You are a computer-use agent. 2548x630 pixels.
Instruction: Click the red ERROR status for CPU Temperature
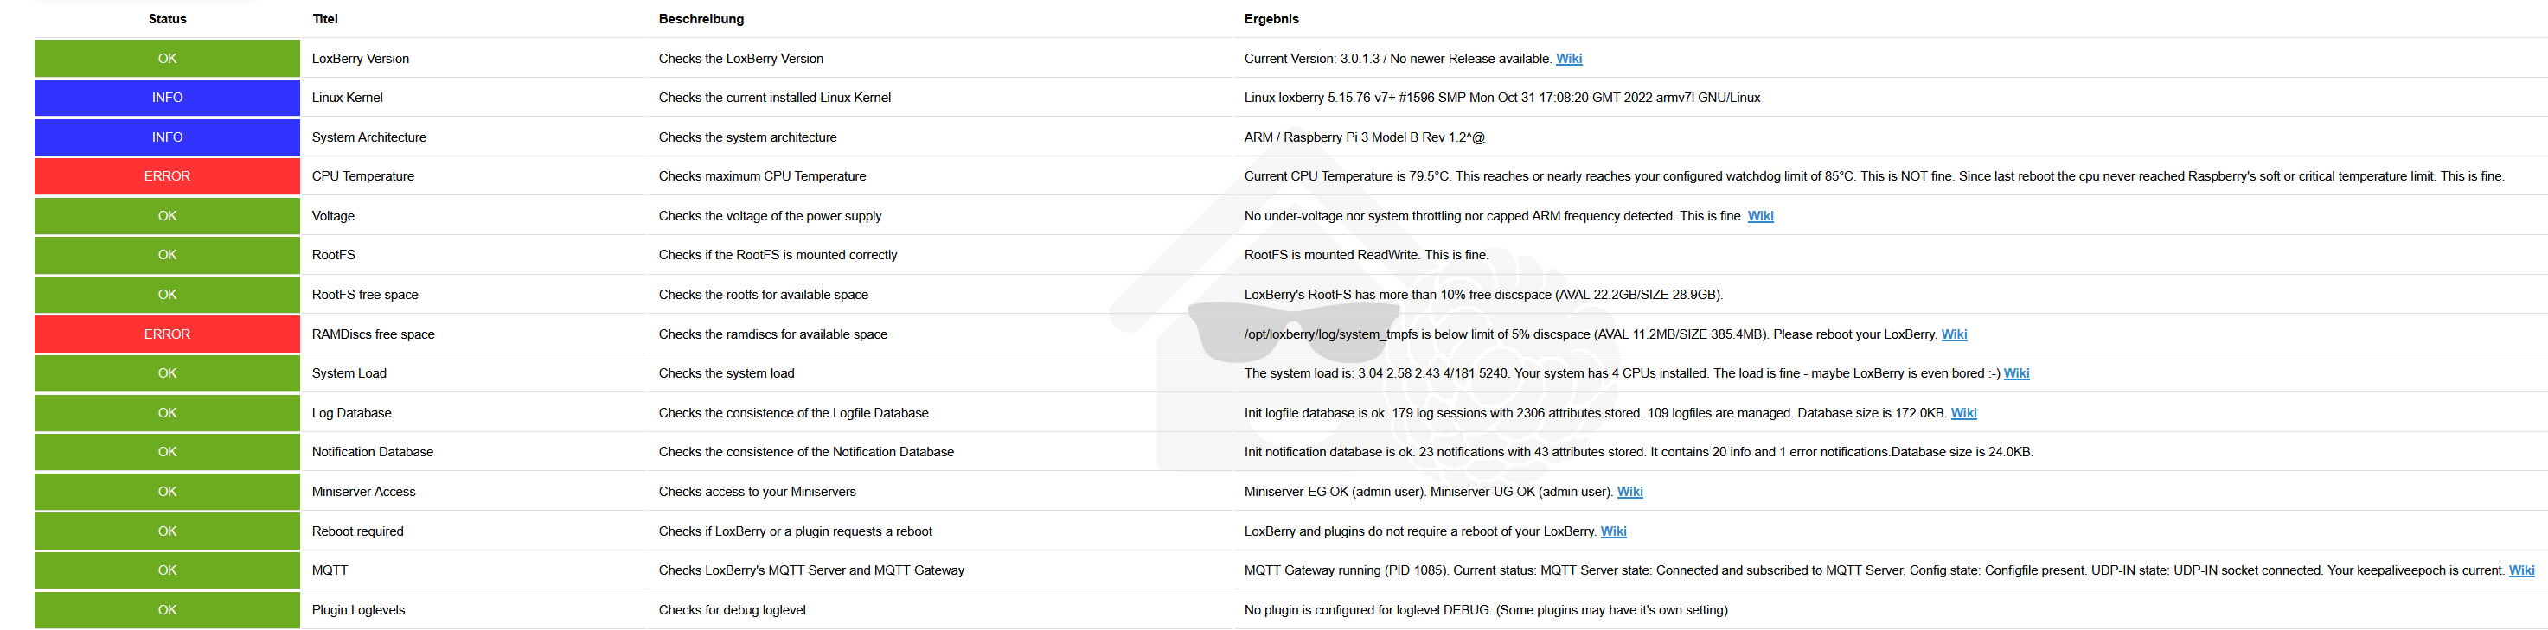167,176
